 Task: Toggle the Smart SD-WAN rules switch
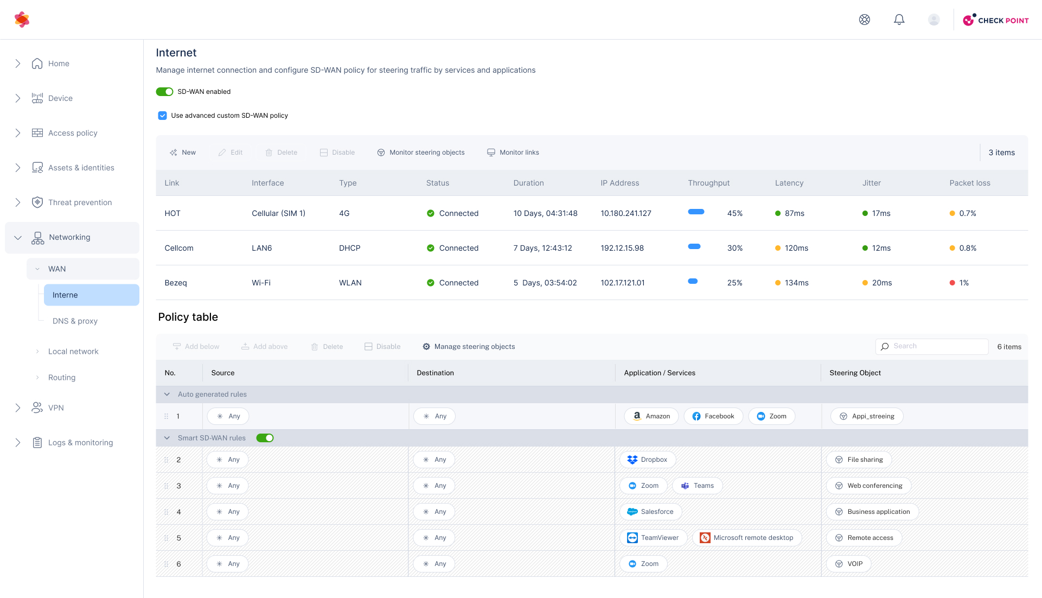(x=265, y=438)
